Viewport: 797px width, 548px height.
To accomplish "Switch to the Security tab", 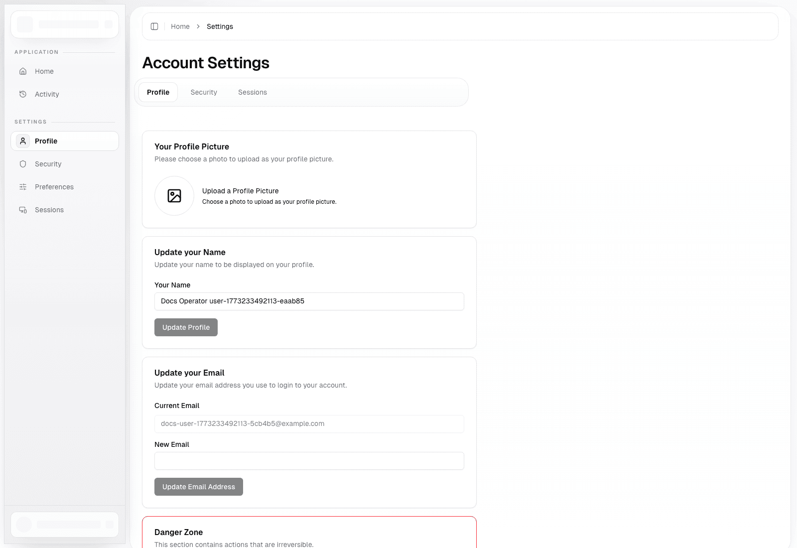I will tap(203, 92).
